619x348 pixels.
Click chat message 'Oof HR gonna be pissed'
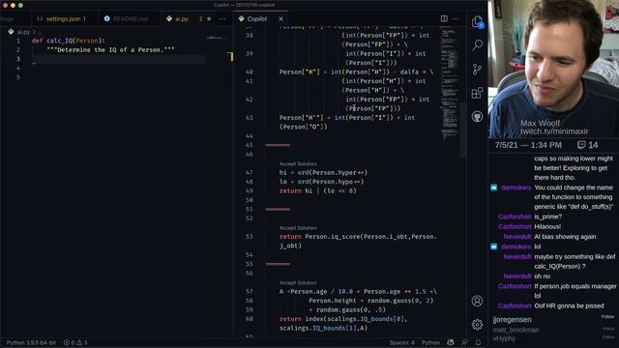(569, 305)
